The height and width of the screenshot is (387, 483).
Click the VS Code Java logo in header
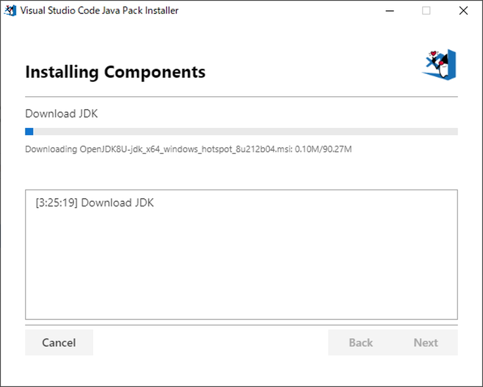[438, 65]
